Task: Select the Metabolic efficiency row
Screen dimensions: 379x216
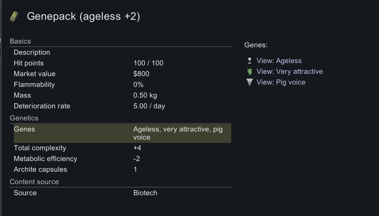Action: [122, 159]
